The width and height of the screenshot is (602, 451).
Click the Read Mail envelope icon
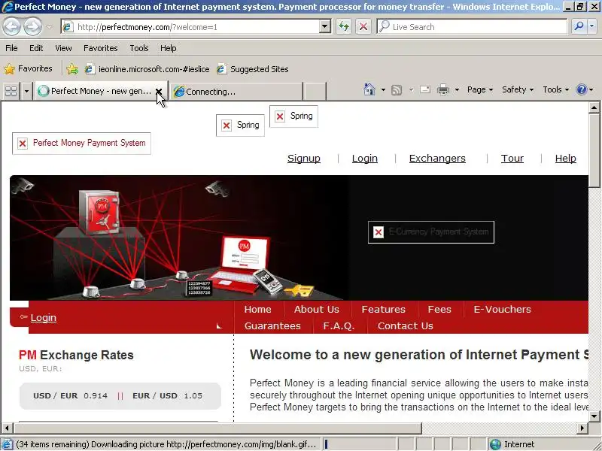click(x=425, y=89)
